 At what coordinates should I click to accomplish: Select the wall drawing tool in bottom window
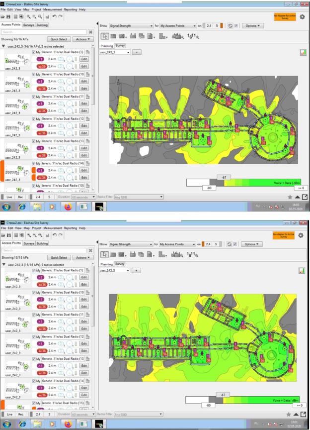point(113,254)
